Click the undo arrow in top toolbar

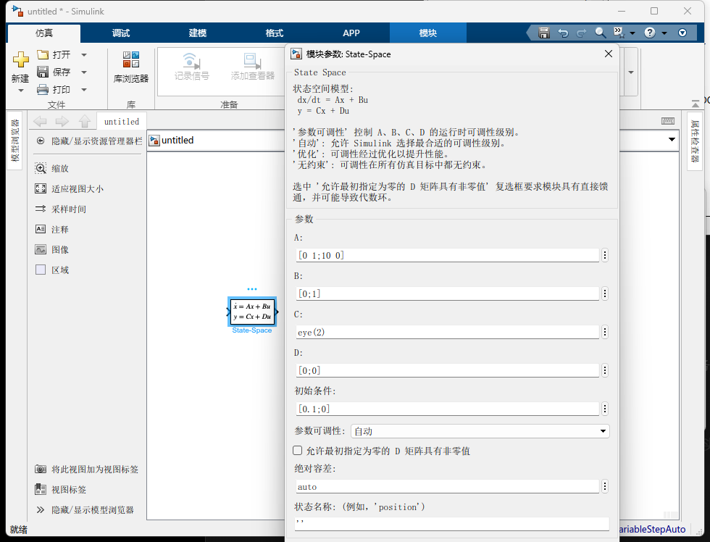tap(563, 33)
